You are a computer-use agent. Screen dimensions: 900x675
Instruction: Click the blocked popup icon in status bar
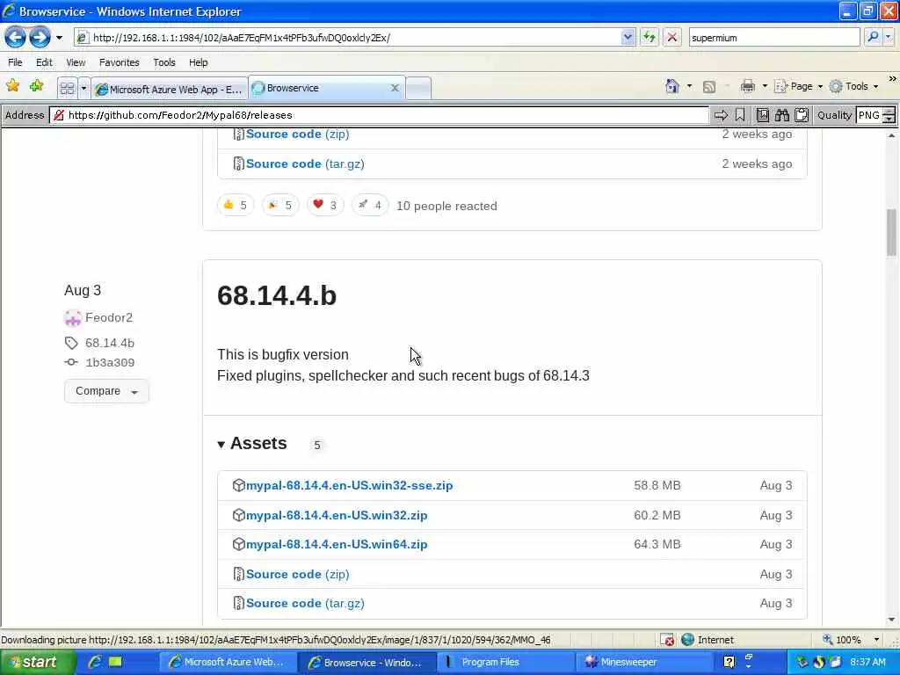(667, 640)
